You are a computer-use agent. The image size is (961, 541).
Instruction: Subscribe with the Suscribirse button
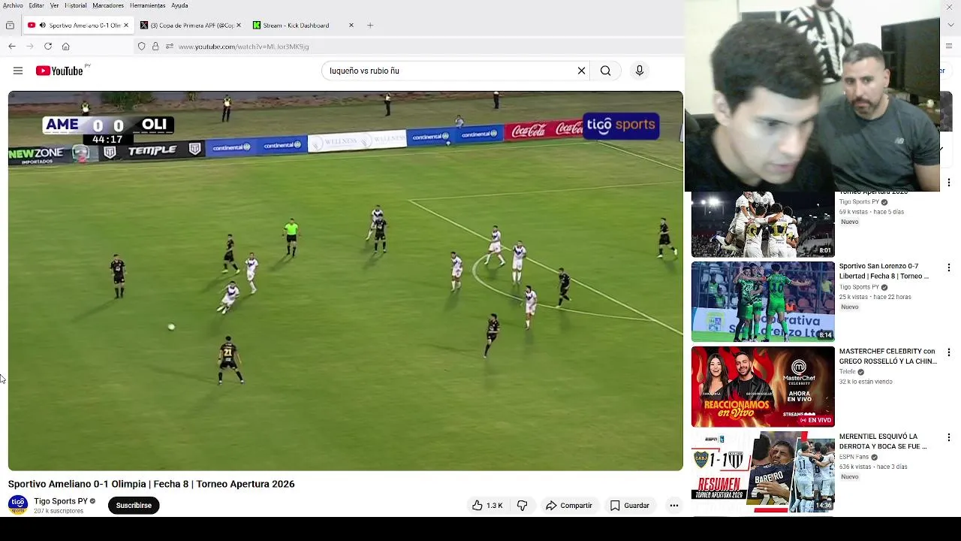click(134, 506)
